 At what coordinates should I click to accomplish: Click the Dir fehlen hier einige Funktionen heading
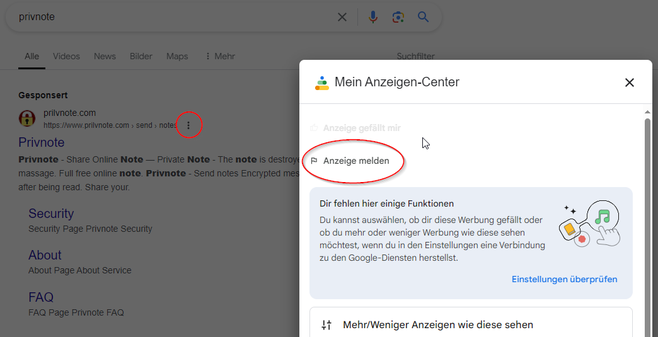(386, 203)
